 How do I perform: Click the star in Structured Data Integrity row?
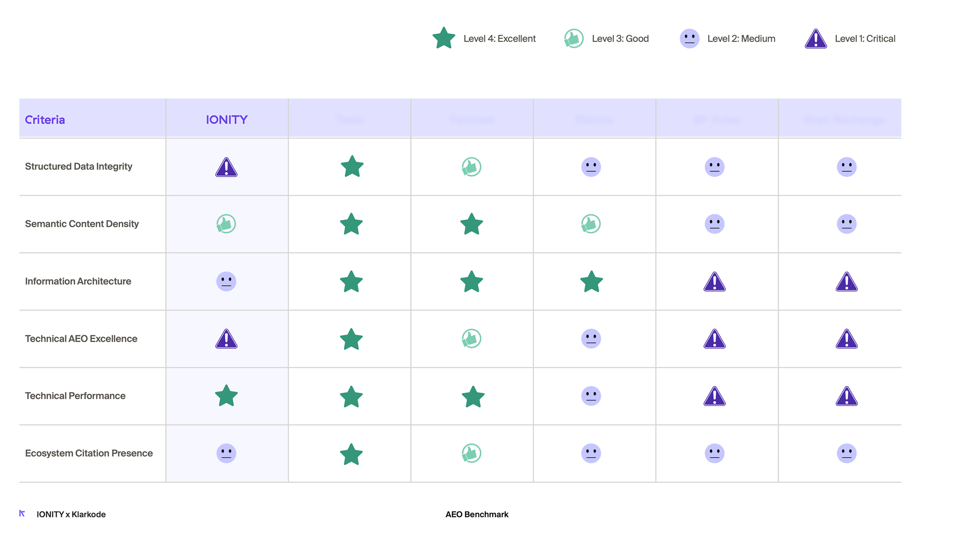352,166
